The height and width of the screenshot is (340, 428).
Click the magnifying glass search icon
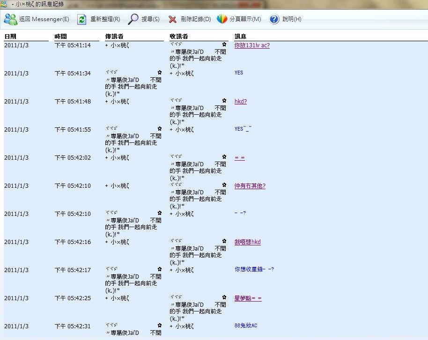133,19
